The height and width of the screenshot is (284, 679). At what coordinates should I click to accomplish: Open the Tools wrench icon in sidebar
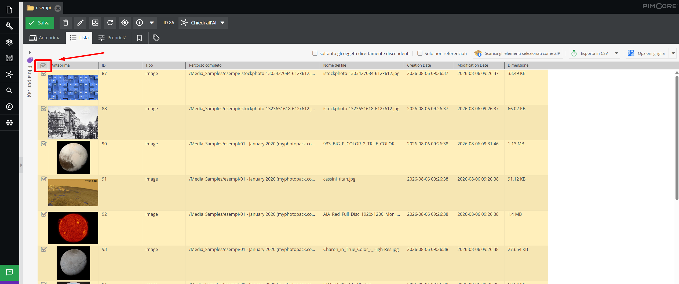tap(9, 26)
